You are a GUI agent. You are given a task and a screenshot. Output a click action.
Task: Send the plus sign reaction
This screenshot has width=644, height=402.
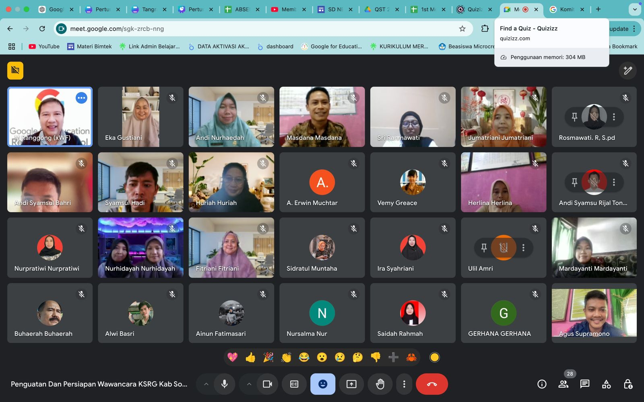click(393, 357)
